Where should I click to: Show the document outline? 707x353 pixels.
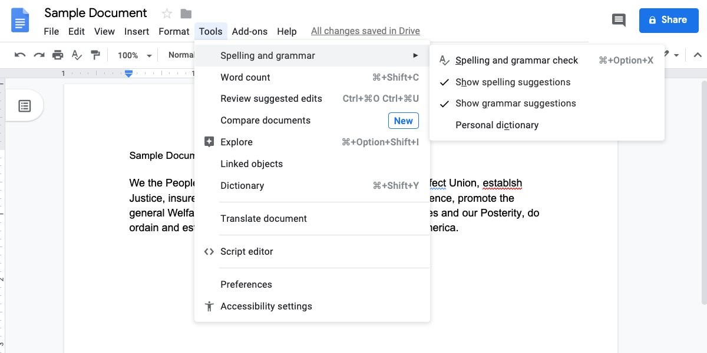[24, 105]
